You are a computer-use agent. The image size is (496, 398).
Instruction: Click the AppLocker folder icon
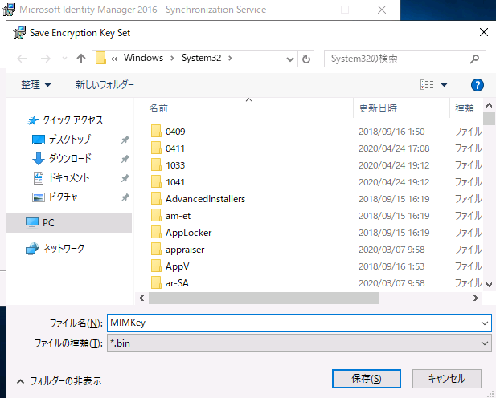(156, 232)
